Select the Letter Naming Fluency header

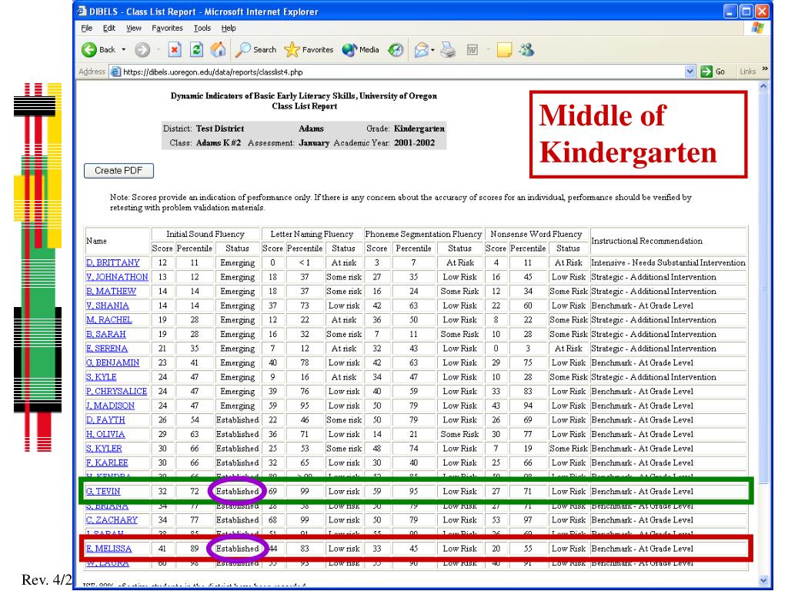pyautogui.click(x=312, y=234)
